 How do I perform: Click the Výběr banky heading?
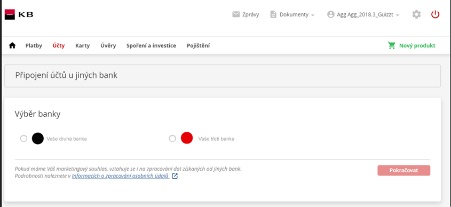(38, 114)
